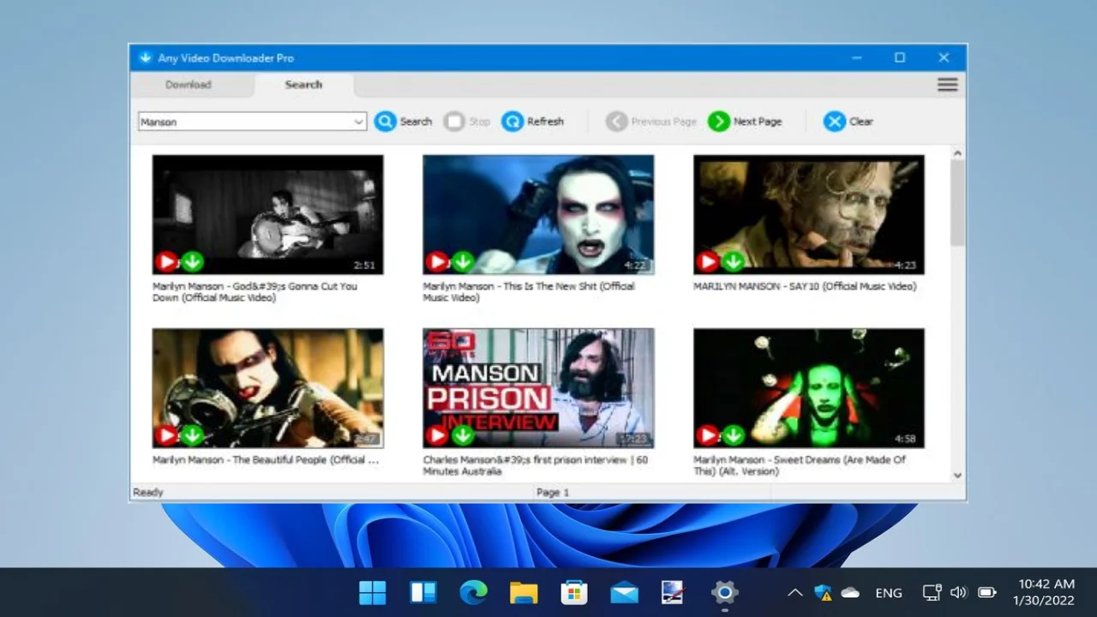Open the Windows Security tray icon
This screenshot has height=617, width=1097.
pyautogui.click(x=824, y=592)
